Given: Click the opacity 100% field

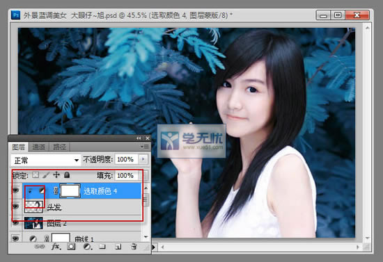Looking at the screenshot, I should pos(126,159).
